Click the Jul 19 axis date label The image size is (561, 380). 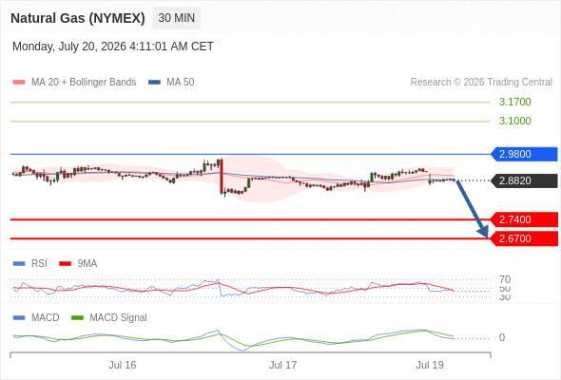coord(430,365)
